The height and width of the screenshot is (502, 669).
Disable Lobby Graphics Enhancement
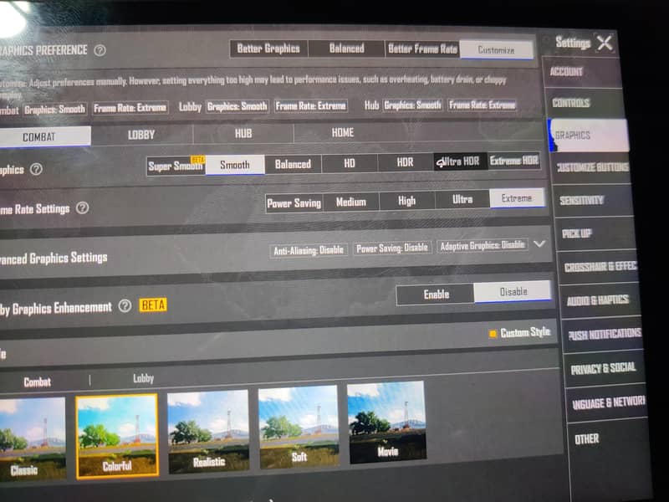(513, 292)
